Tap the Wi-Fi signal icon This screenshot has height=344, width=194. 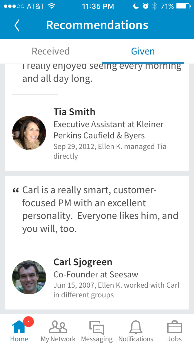click(52, 6)
